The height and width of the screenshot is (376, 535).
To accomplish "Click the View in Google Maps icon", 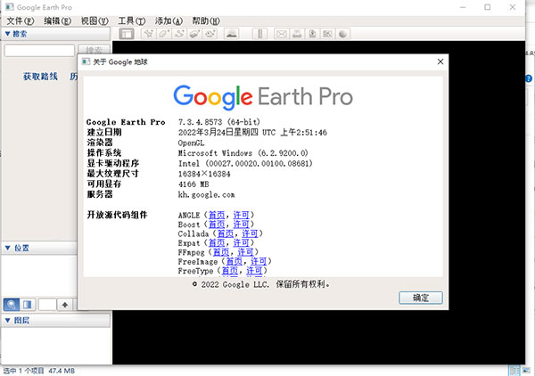I will (327, 34).
